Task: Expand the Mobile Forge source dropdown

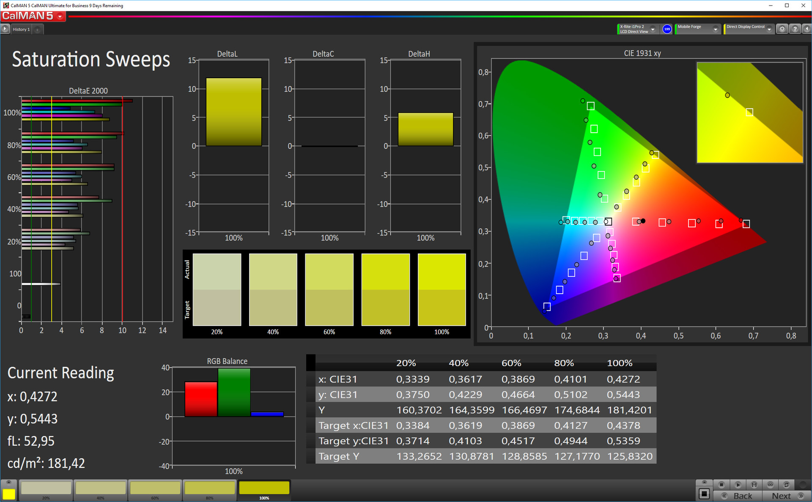Action: (715, 29)
